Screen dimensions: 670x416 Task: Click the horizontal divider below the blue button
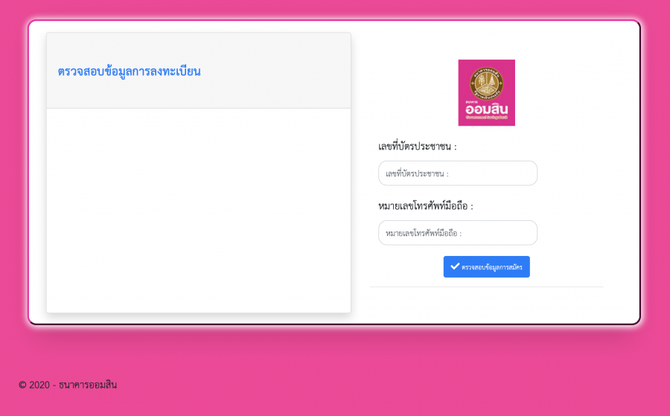pyautogui.click(x=486, y=287)
